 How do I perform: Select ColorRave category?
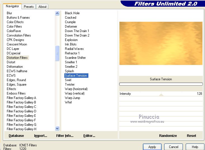[x=14, y=31]
